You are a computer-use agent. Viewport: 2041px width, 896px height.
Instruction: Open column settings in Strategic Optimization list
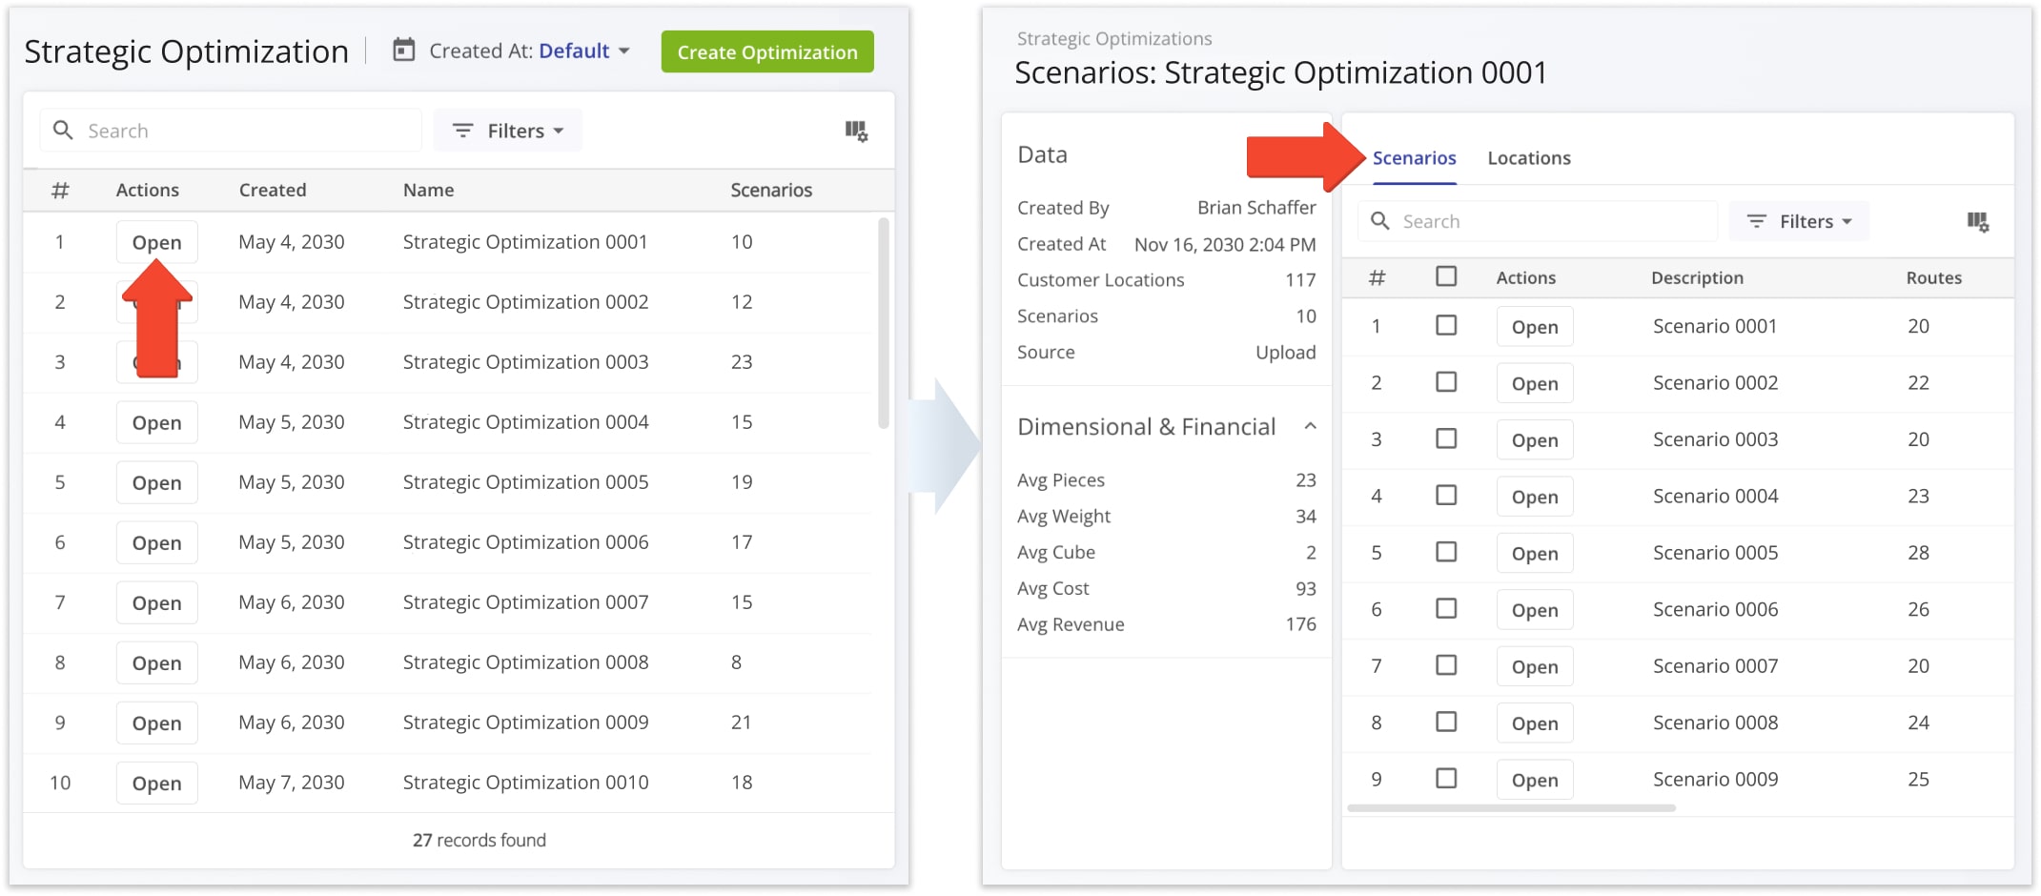(x=856, y=131)
